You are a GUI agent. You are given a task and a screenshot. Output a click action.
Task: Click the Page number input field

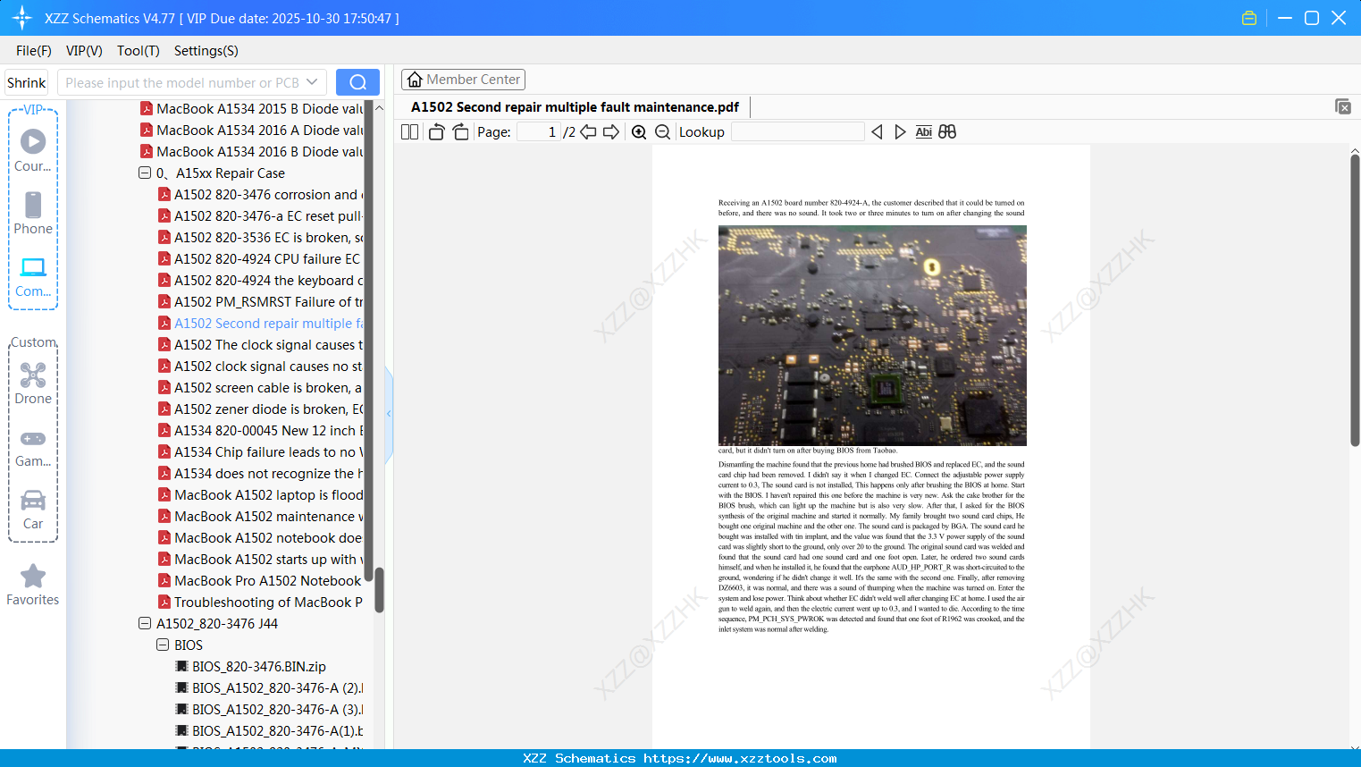coord(538,132)
